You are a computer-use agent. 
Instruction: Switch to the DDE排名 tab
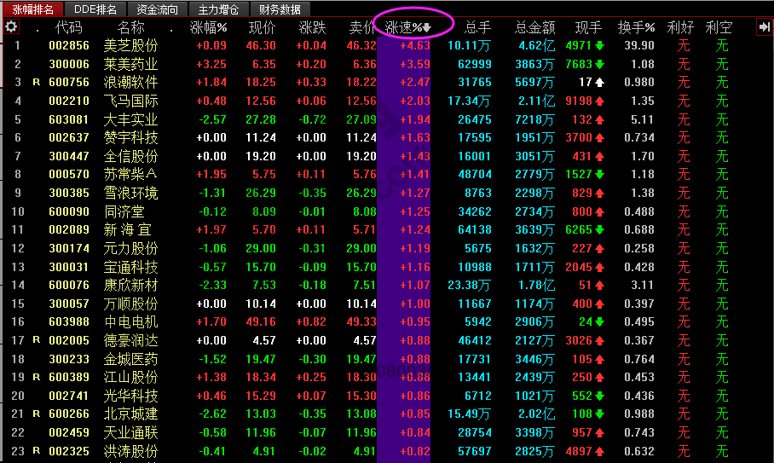click(x=95, y=9)
